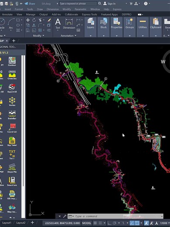Click the Ellipse tool icon
The image size is (170, 227).
[18, 25]
